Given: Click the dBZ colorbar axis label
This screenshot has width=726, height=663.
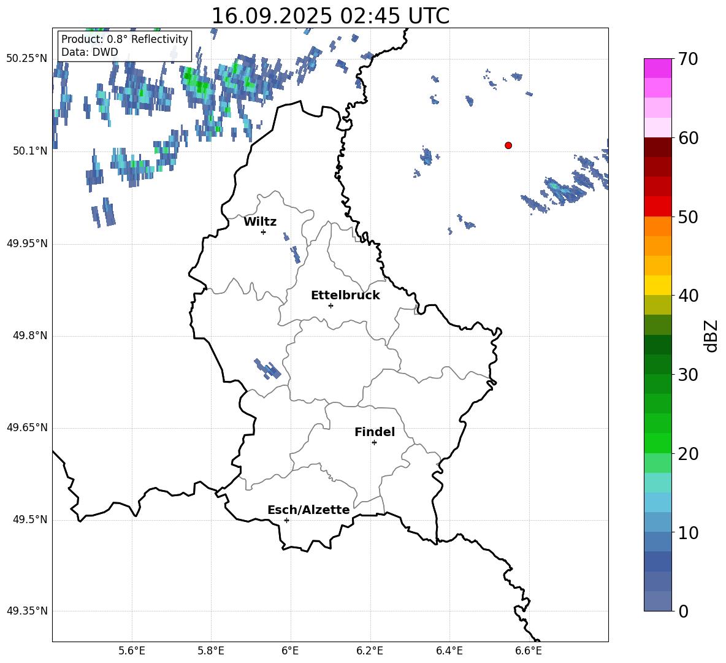Looking at the screenshot, I should point(711,335).
